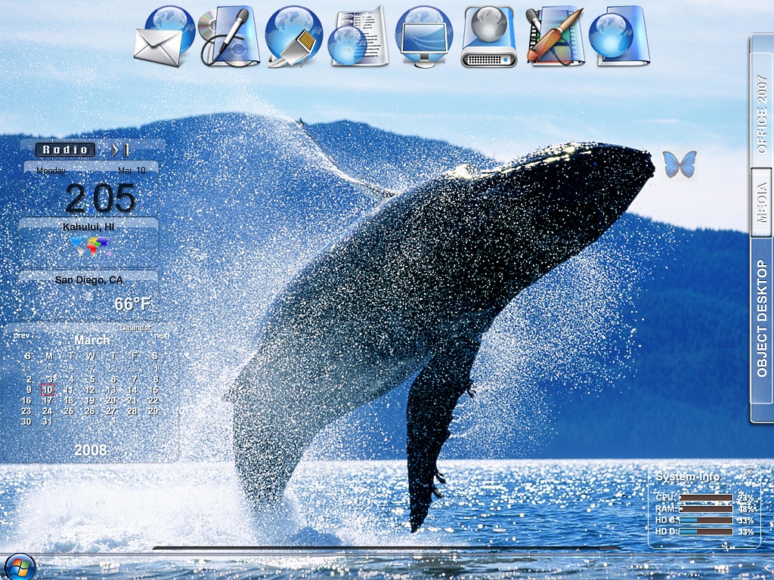Open the network cable globe icon
The width and height of the screenshot is (774, 580).
point(294,37)
